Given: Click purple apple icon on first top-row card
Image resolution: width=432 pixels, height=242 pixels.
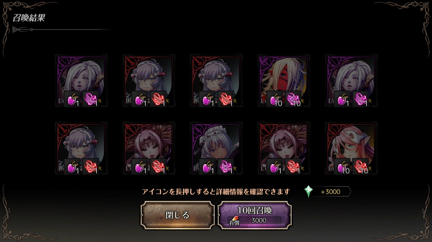Looking at the screenshot, I should pos(72,99).
